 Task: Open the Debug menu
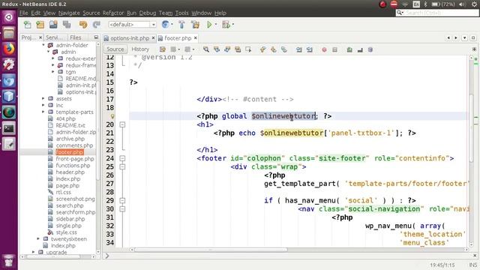(148, 13)
